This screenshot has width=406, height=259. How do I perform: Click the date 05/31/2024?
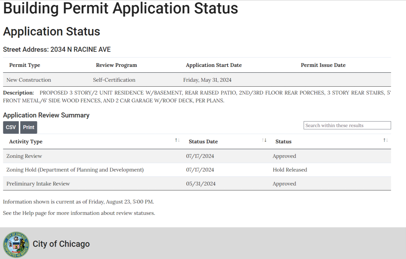(201, 184)
